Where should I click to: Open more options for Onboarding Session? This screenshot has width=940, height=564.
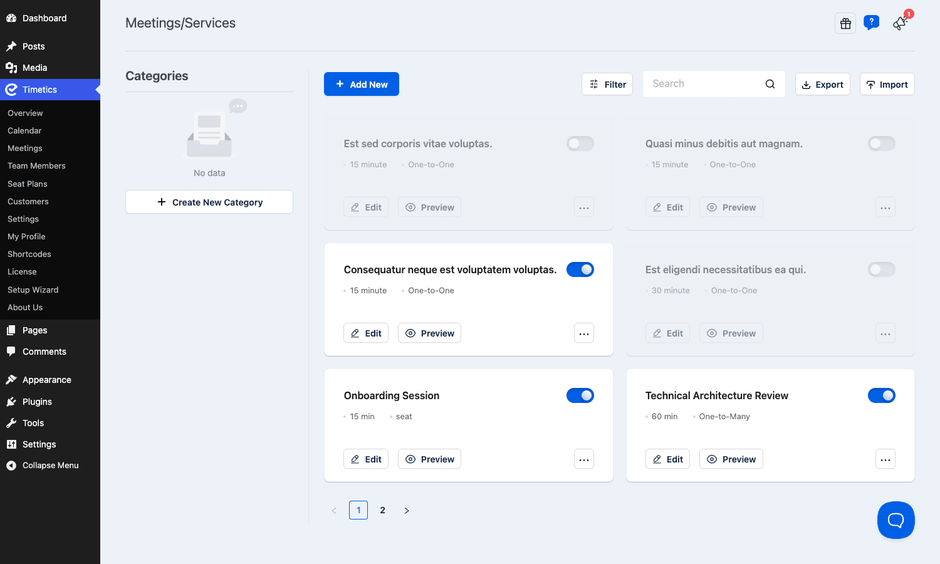click(584, 459)
